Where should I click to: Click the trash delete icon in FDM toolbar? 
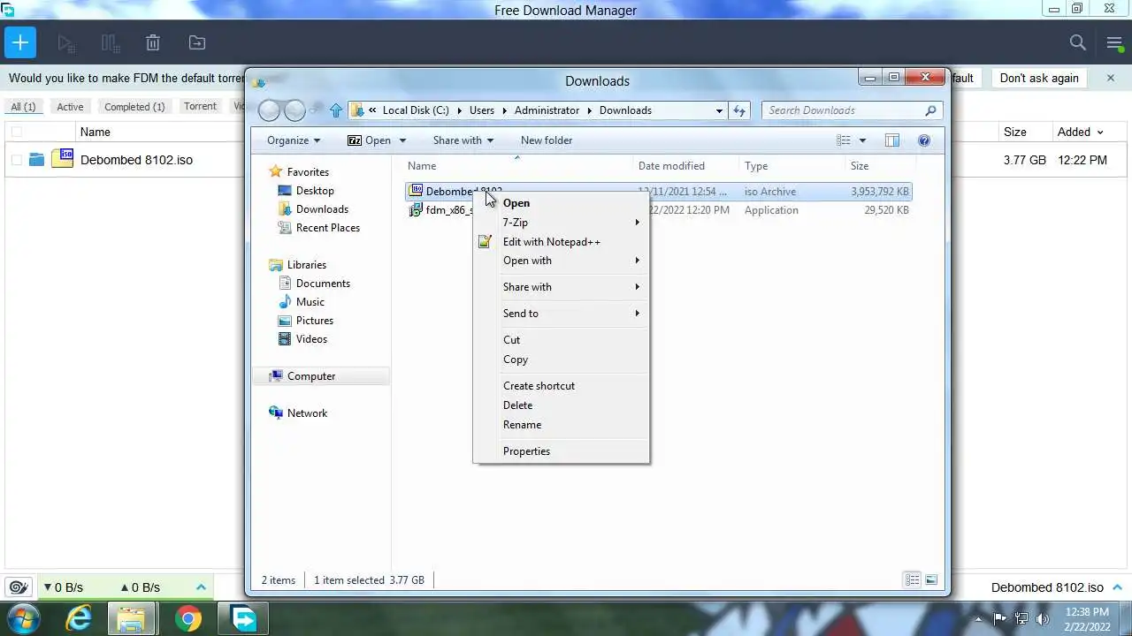(x=153, y=42)
